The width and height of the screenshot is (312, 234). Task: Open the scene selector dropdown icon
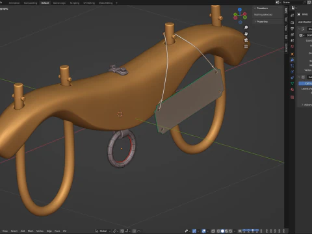point(278,2)
